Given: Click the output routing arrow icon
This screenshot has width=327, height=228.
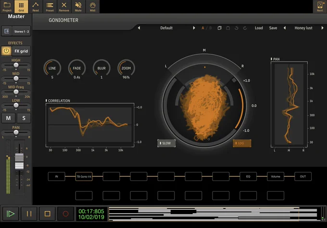Looking at the screenshot, I should pos(7,31).
